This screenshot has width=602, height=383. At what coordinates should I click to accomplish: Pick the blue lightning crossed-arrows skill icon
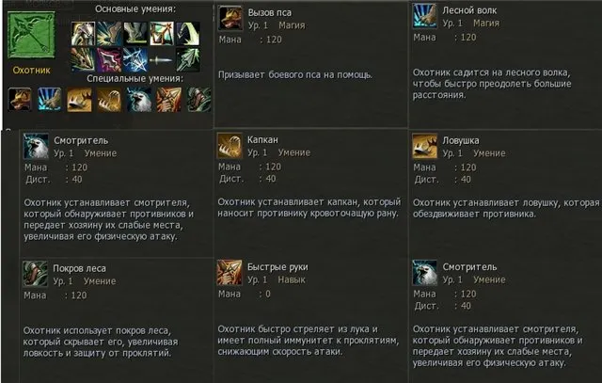coord(135,60)
